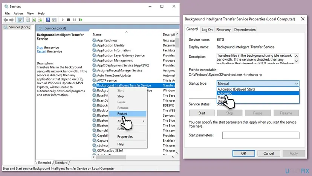312x176 pixels.
Task: Click the Export List toolbar icon
Action: coord(40,20)
